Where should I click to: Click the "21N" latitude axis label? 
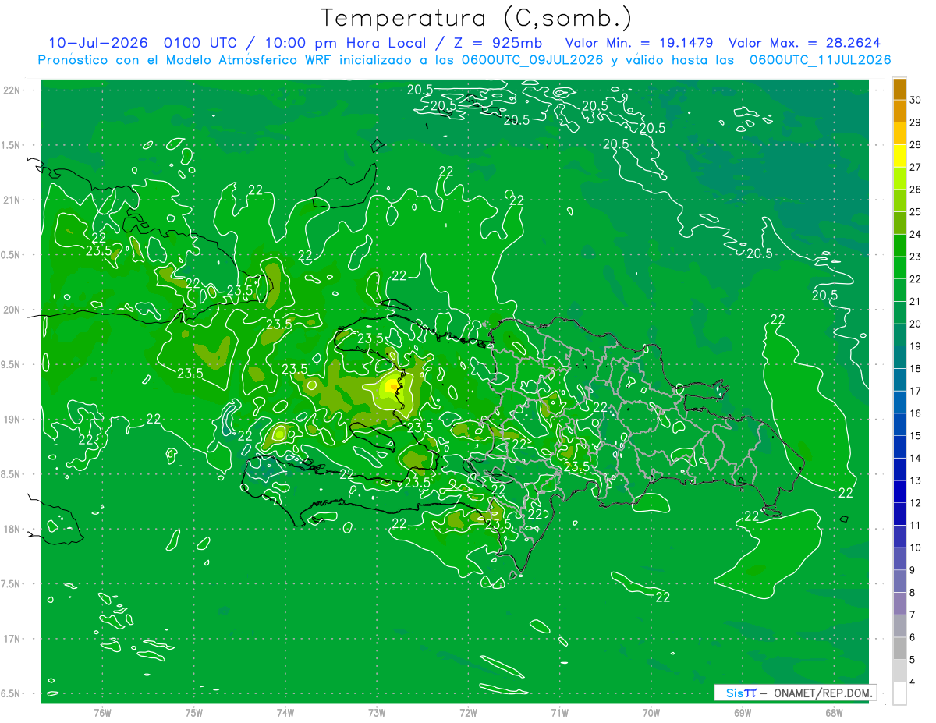(12, 200)
